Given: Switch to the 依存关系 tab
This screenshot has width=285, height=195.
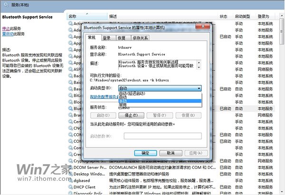Looking at the screenshot, I should (140, 38).
